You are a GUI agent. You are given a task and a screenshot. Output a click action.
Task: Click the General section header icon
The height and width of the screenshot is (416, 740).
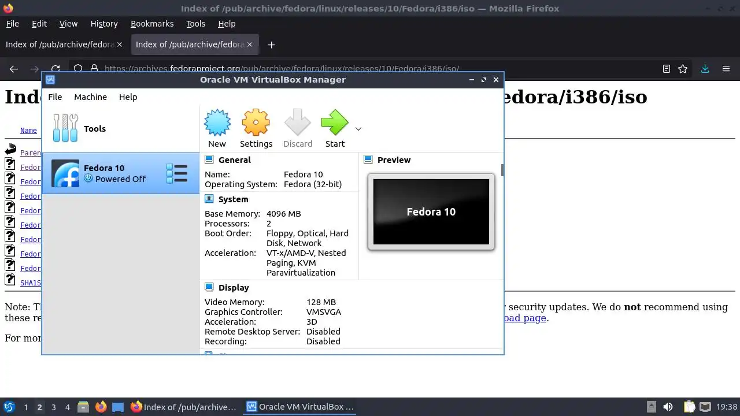(209, 160)
